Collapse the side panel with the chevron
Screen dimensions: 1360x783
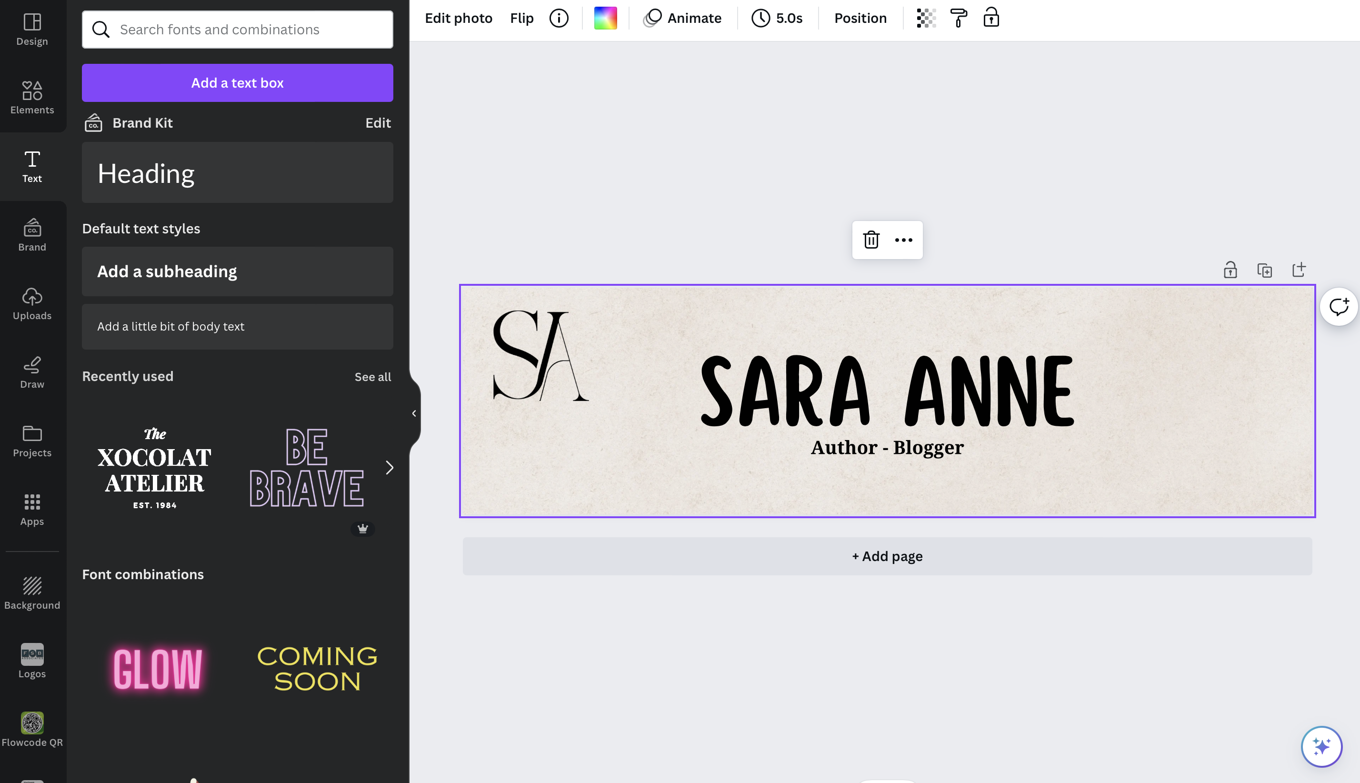[414, 413]
